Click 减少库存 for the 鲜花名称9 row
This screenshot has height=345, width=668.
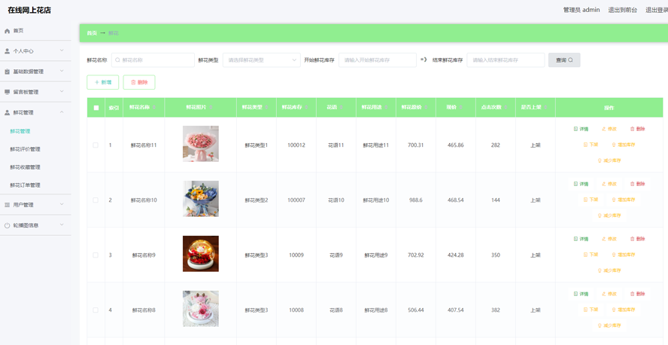[x=609, y=270]
